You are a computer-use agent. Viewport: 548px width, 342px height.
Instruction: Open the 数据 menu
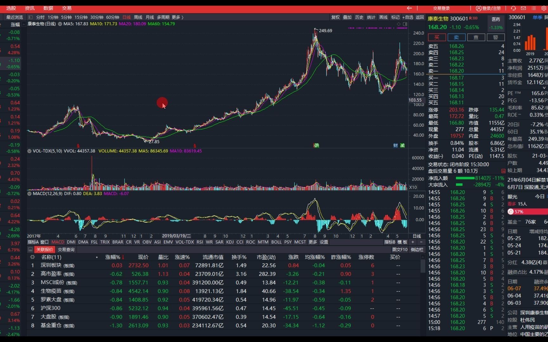pyautogui.click(x=48, y=8)
